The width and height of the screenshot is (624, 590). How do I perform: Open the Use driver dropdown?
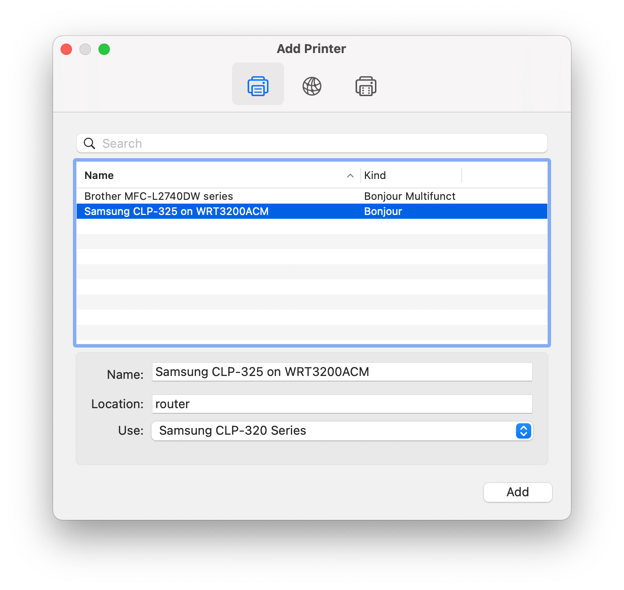342,431
